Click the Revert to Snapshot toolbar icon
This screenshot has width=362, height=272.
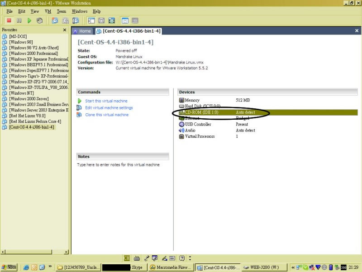coord(65,20)
